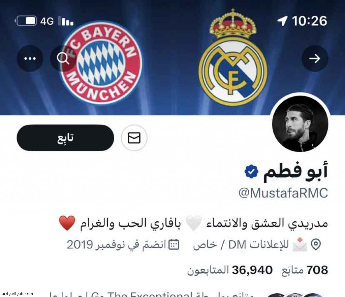Open the 708 following list
Image resolution: width=345 pixels, height=297 pixels.
click(x=305, y=270)
